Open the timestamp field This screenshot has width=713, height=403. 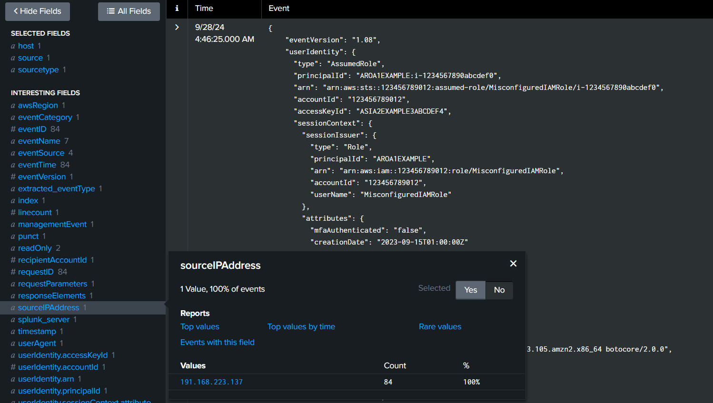[x=37, y=331]
